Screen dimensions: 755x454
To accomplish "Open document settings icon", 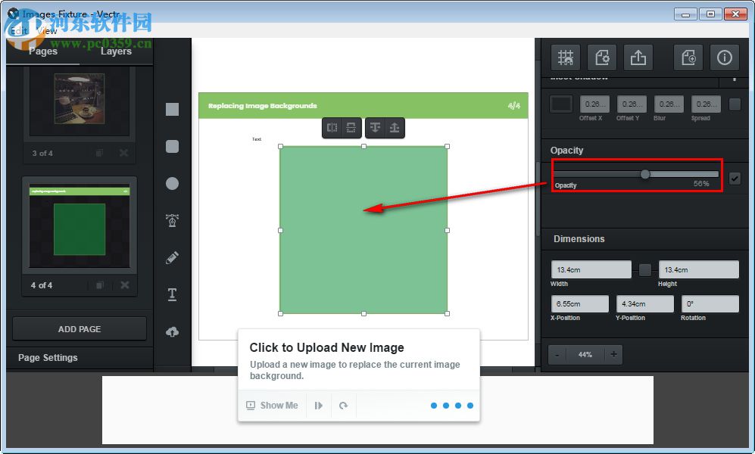I will pos(602,58).
